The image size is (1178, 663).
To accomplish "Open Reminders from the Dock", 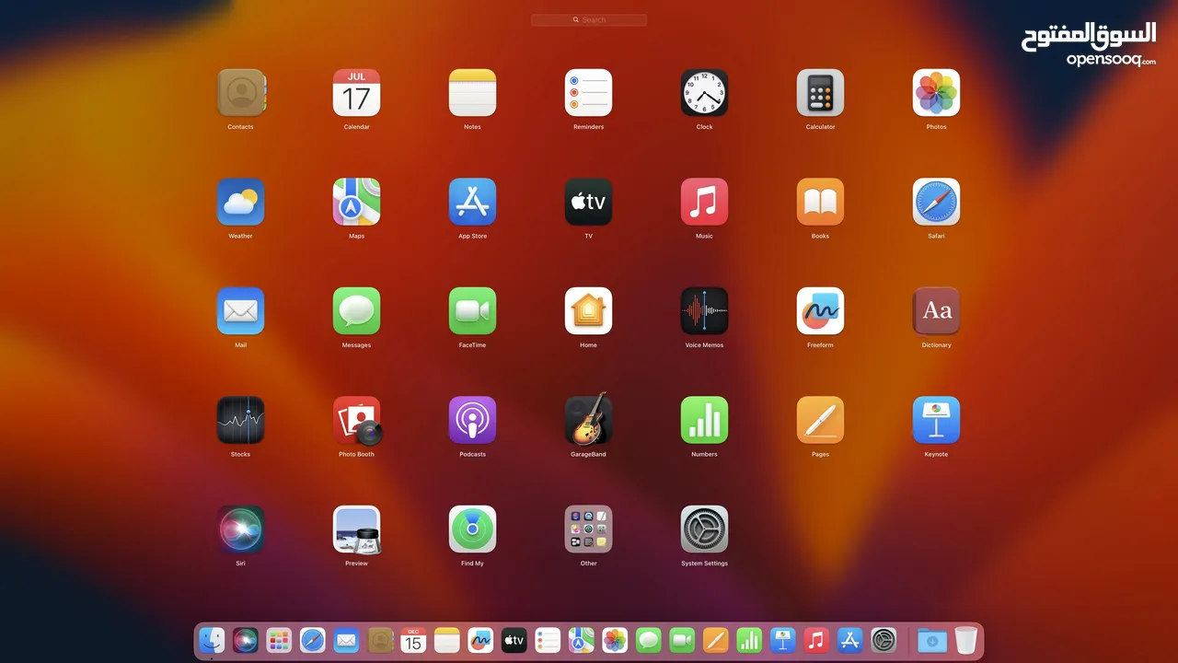I will coord(548,640).
